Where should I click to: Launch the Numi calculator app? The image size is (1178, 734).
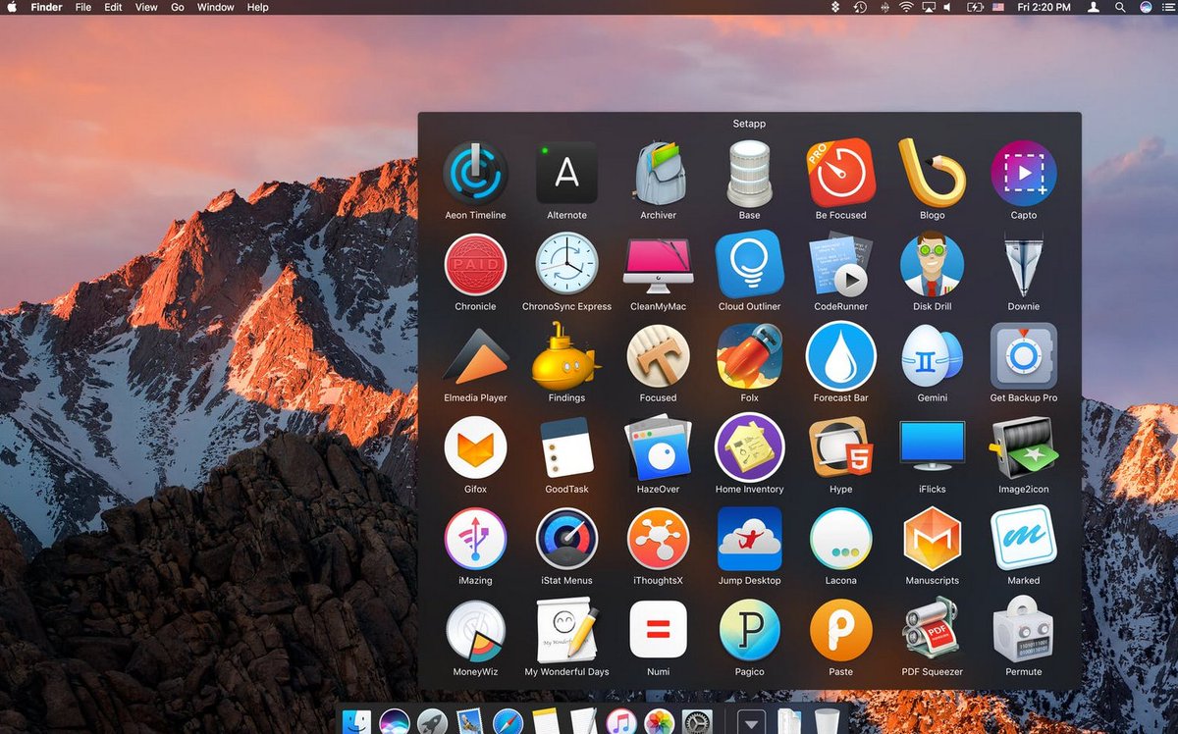coord(658,630)
